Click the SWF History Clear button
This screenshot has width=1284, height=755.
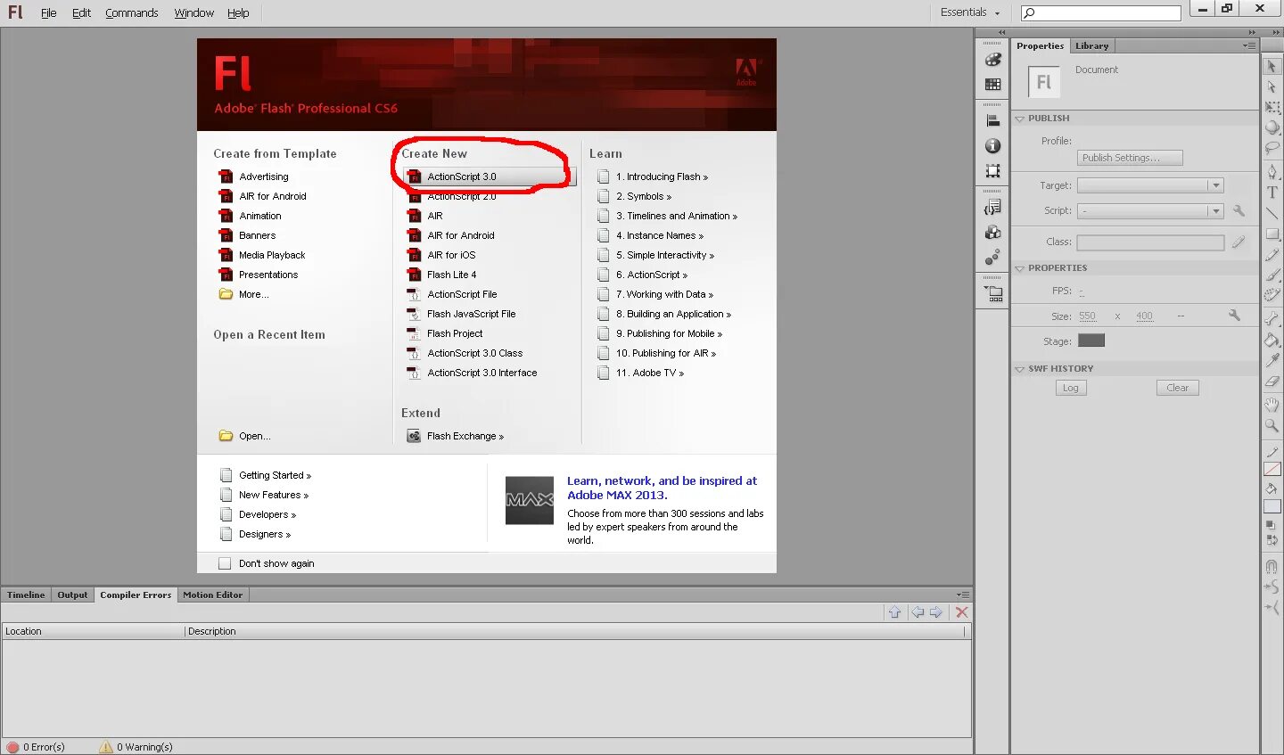1177,388
